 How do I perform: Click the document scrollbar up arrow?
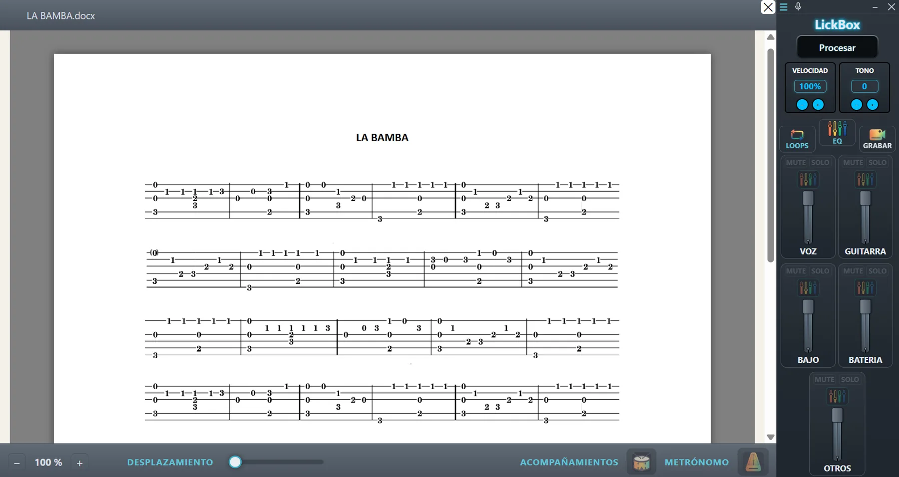click(x=771, y=37)
